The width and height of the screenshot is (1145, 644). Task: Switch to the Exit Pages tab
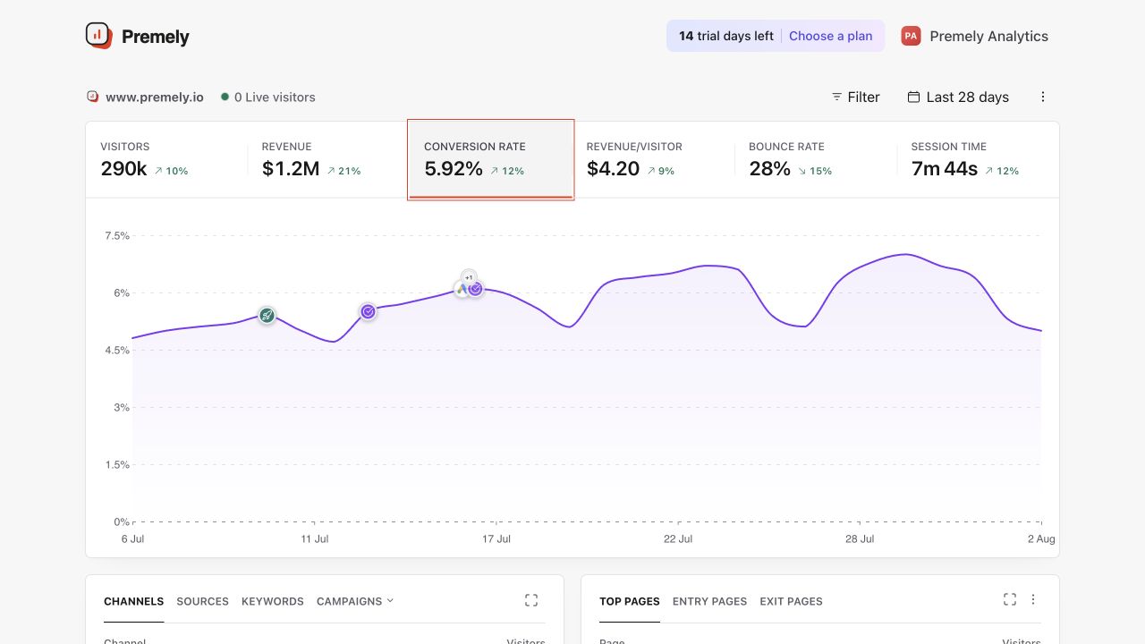pos(791,601)
